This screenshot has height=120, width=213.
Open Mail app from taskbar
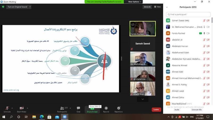[57, 117]
